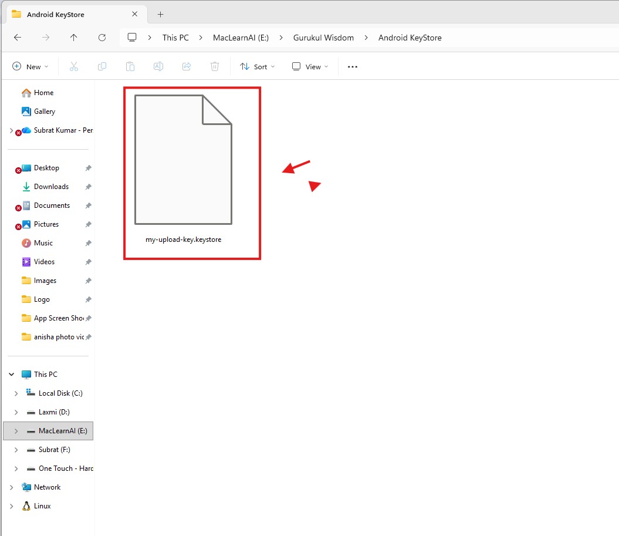Image resolution: width=619 pixels, height=536 pixels.
Task: Click the Rename icon in toolbar
Action: click(x=158, y=67)
